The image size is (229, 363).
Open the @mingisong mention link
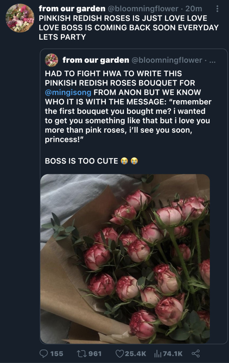click(x=68, y=92)
